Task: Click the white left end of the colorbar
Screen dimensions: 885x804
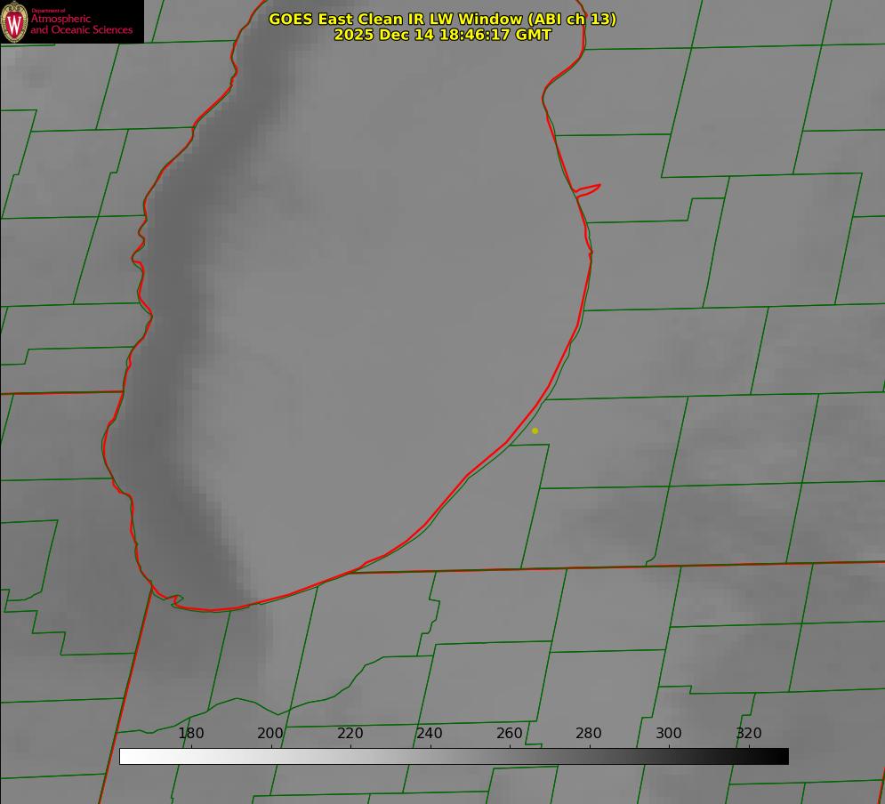Action: click(x=126, y=756)
